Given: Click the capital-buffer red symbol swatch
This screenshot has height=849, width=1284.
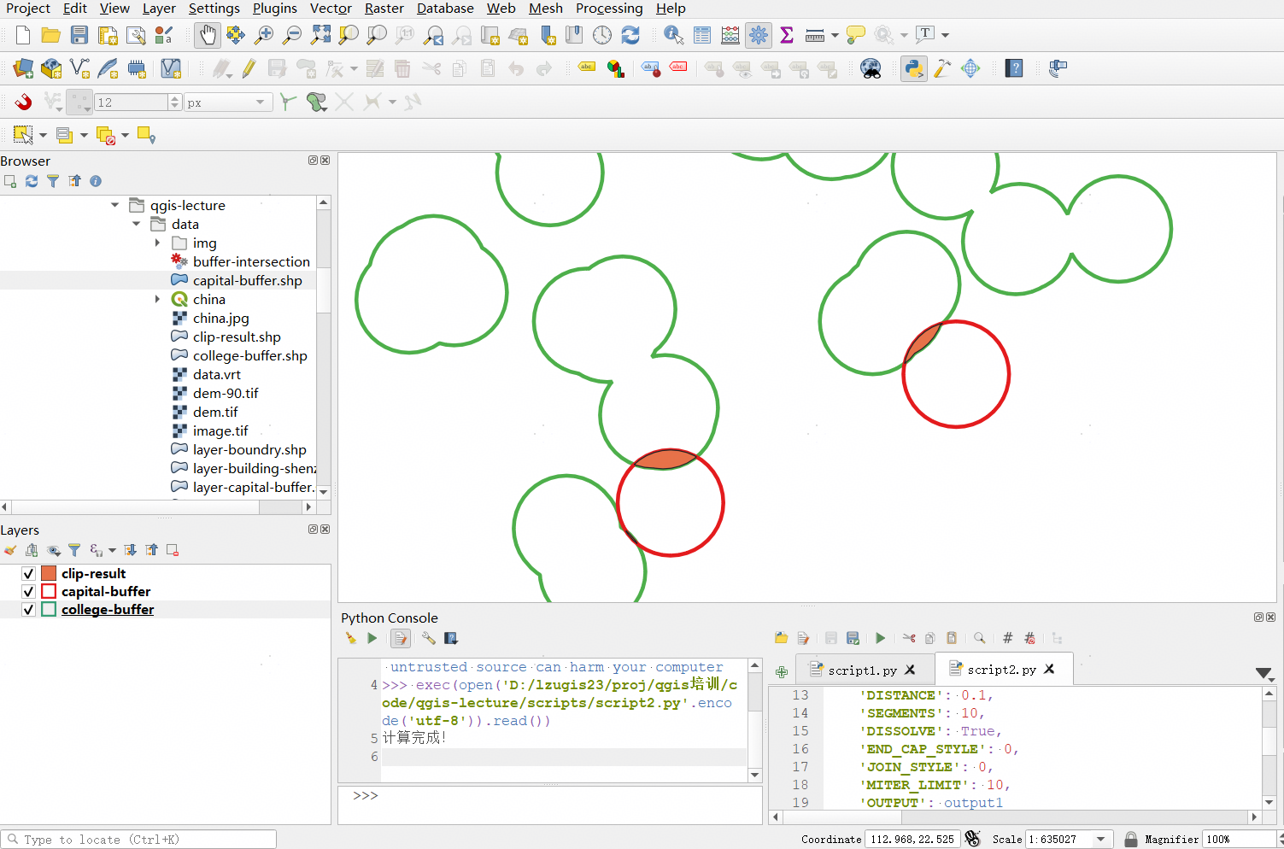Looking at the screenshot, I should click(49, 592).
